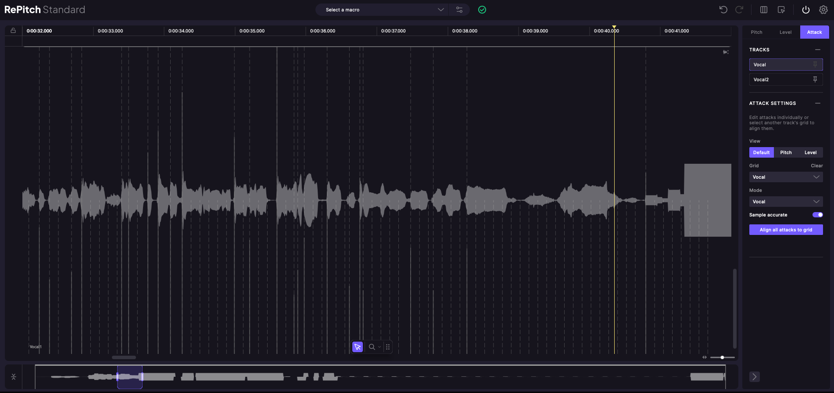Select the arrow pointer tool
This screenshot has width=834, height=393.
click(x=358, y=347)
